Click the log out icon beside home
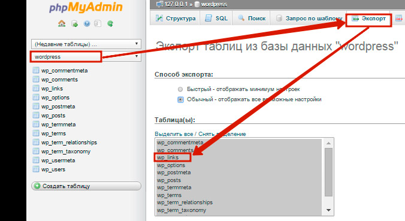 pos(75,24)
